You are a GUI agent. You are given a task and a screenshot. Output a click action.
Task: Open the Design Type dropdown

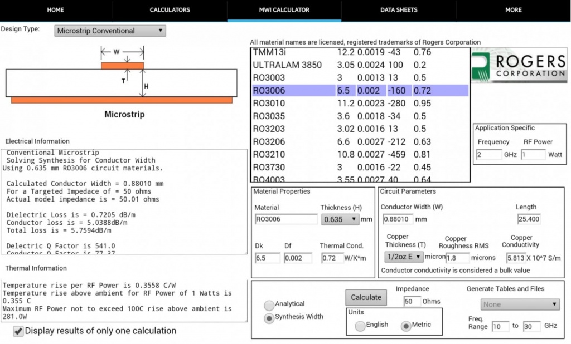tap(110, 31)
